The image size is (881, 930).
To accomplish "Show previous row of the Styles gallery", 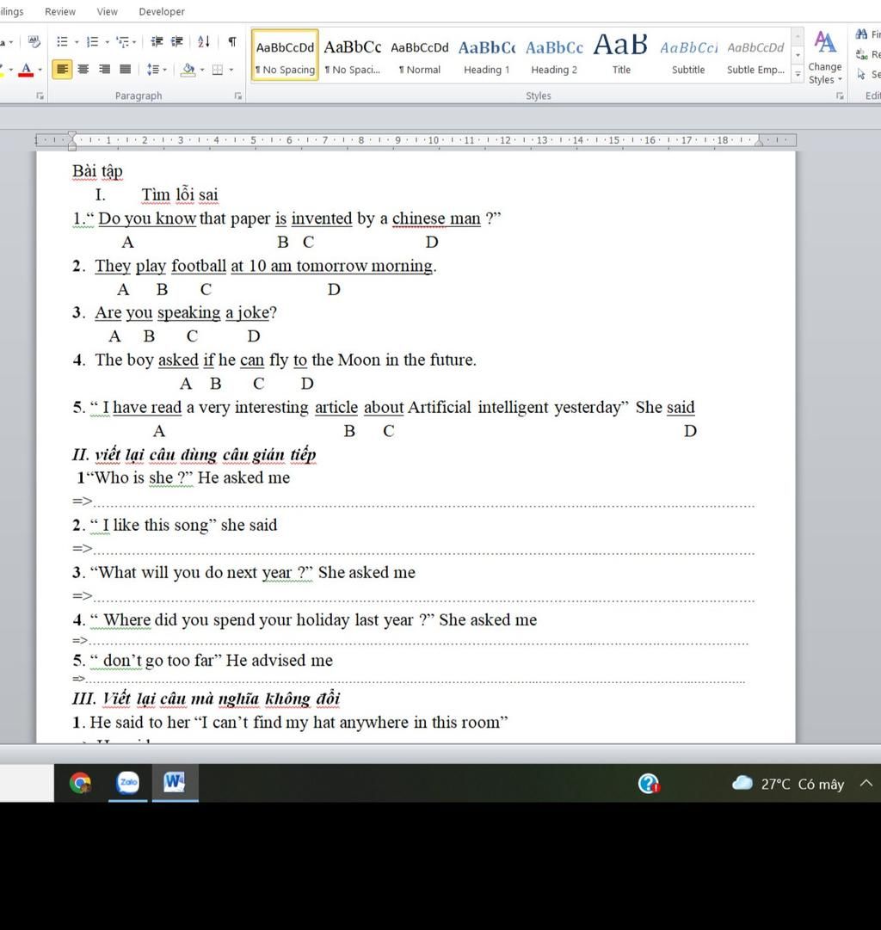I will (x=798, y=37).
